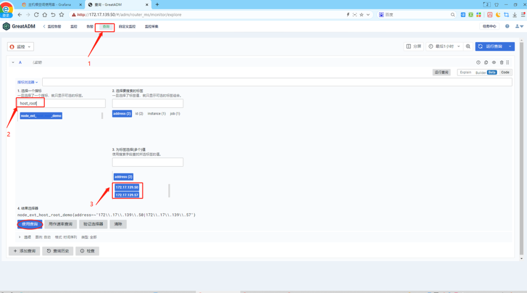Toggle query A visibility eye icon
Viewport: 527px width, 293px height.
pyautogui.click(x=494, y=62)
